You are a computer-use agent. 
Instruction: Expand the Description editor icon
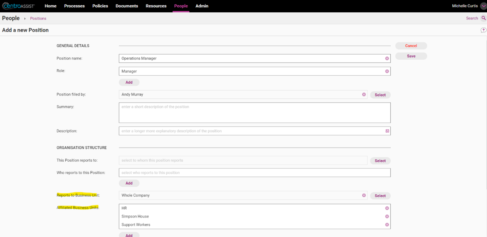pos(387,131)
